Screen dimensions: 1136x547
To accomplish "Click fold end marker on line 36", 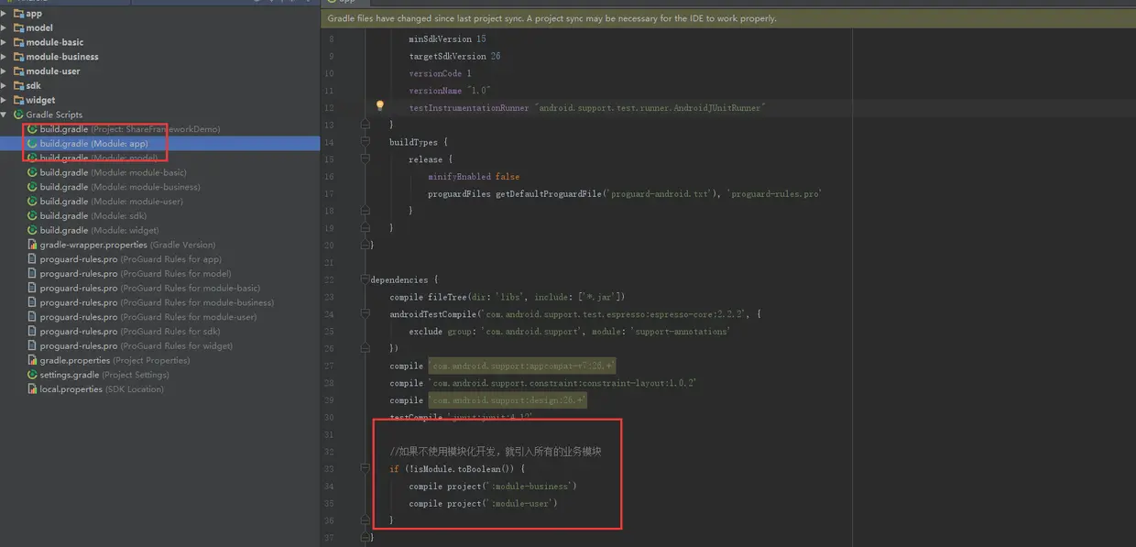I will 366,520.
